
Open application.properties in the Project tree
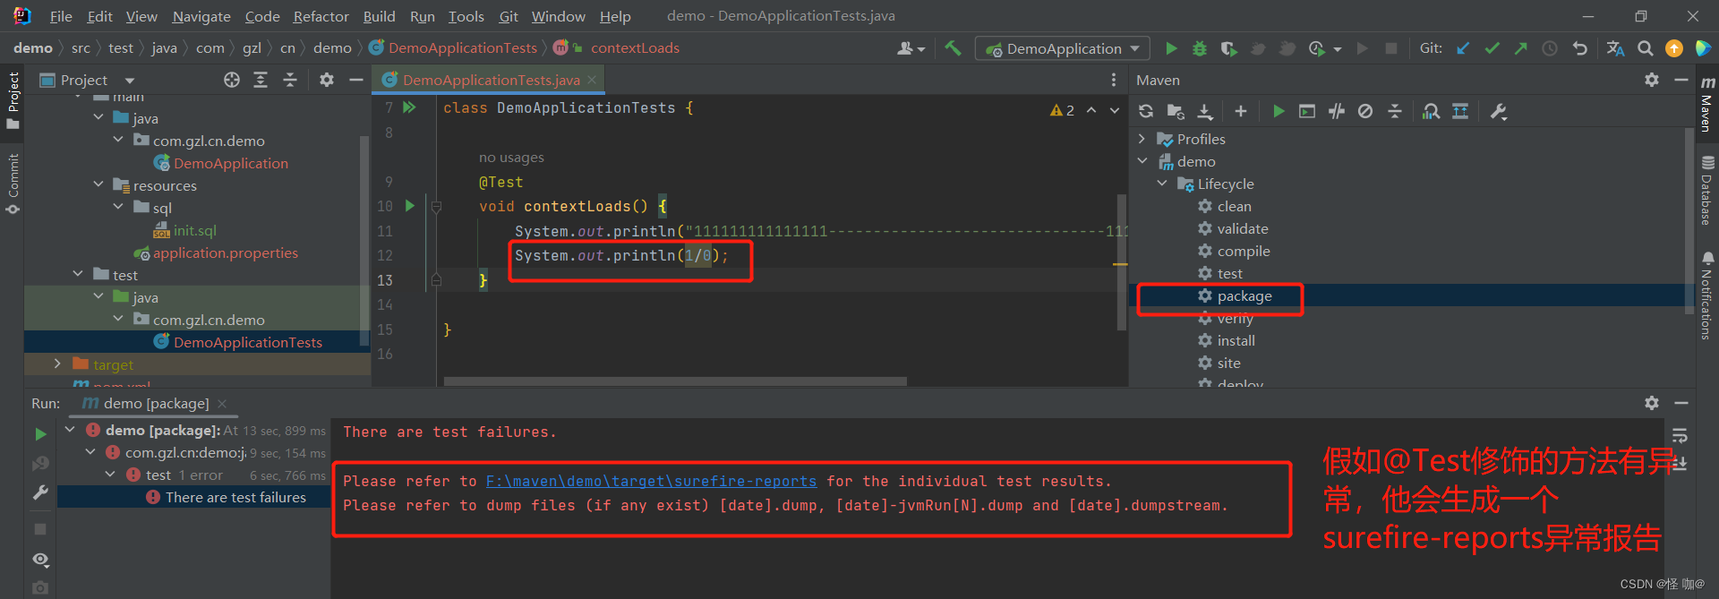(225, 252)
